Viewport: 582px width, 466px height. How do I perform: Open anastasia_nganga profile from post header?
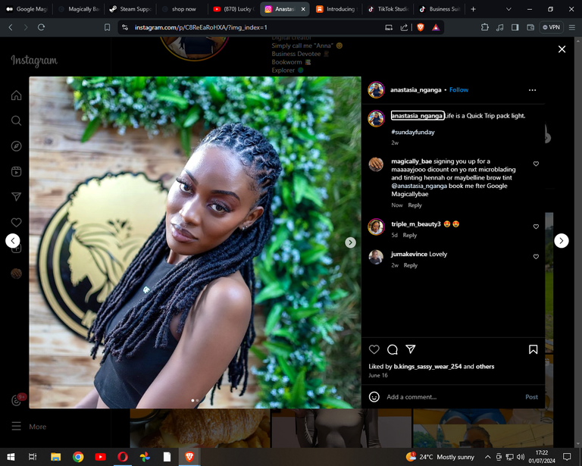point(416,89)
